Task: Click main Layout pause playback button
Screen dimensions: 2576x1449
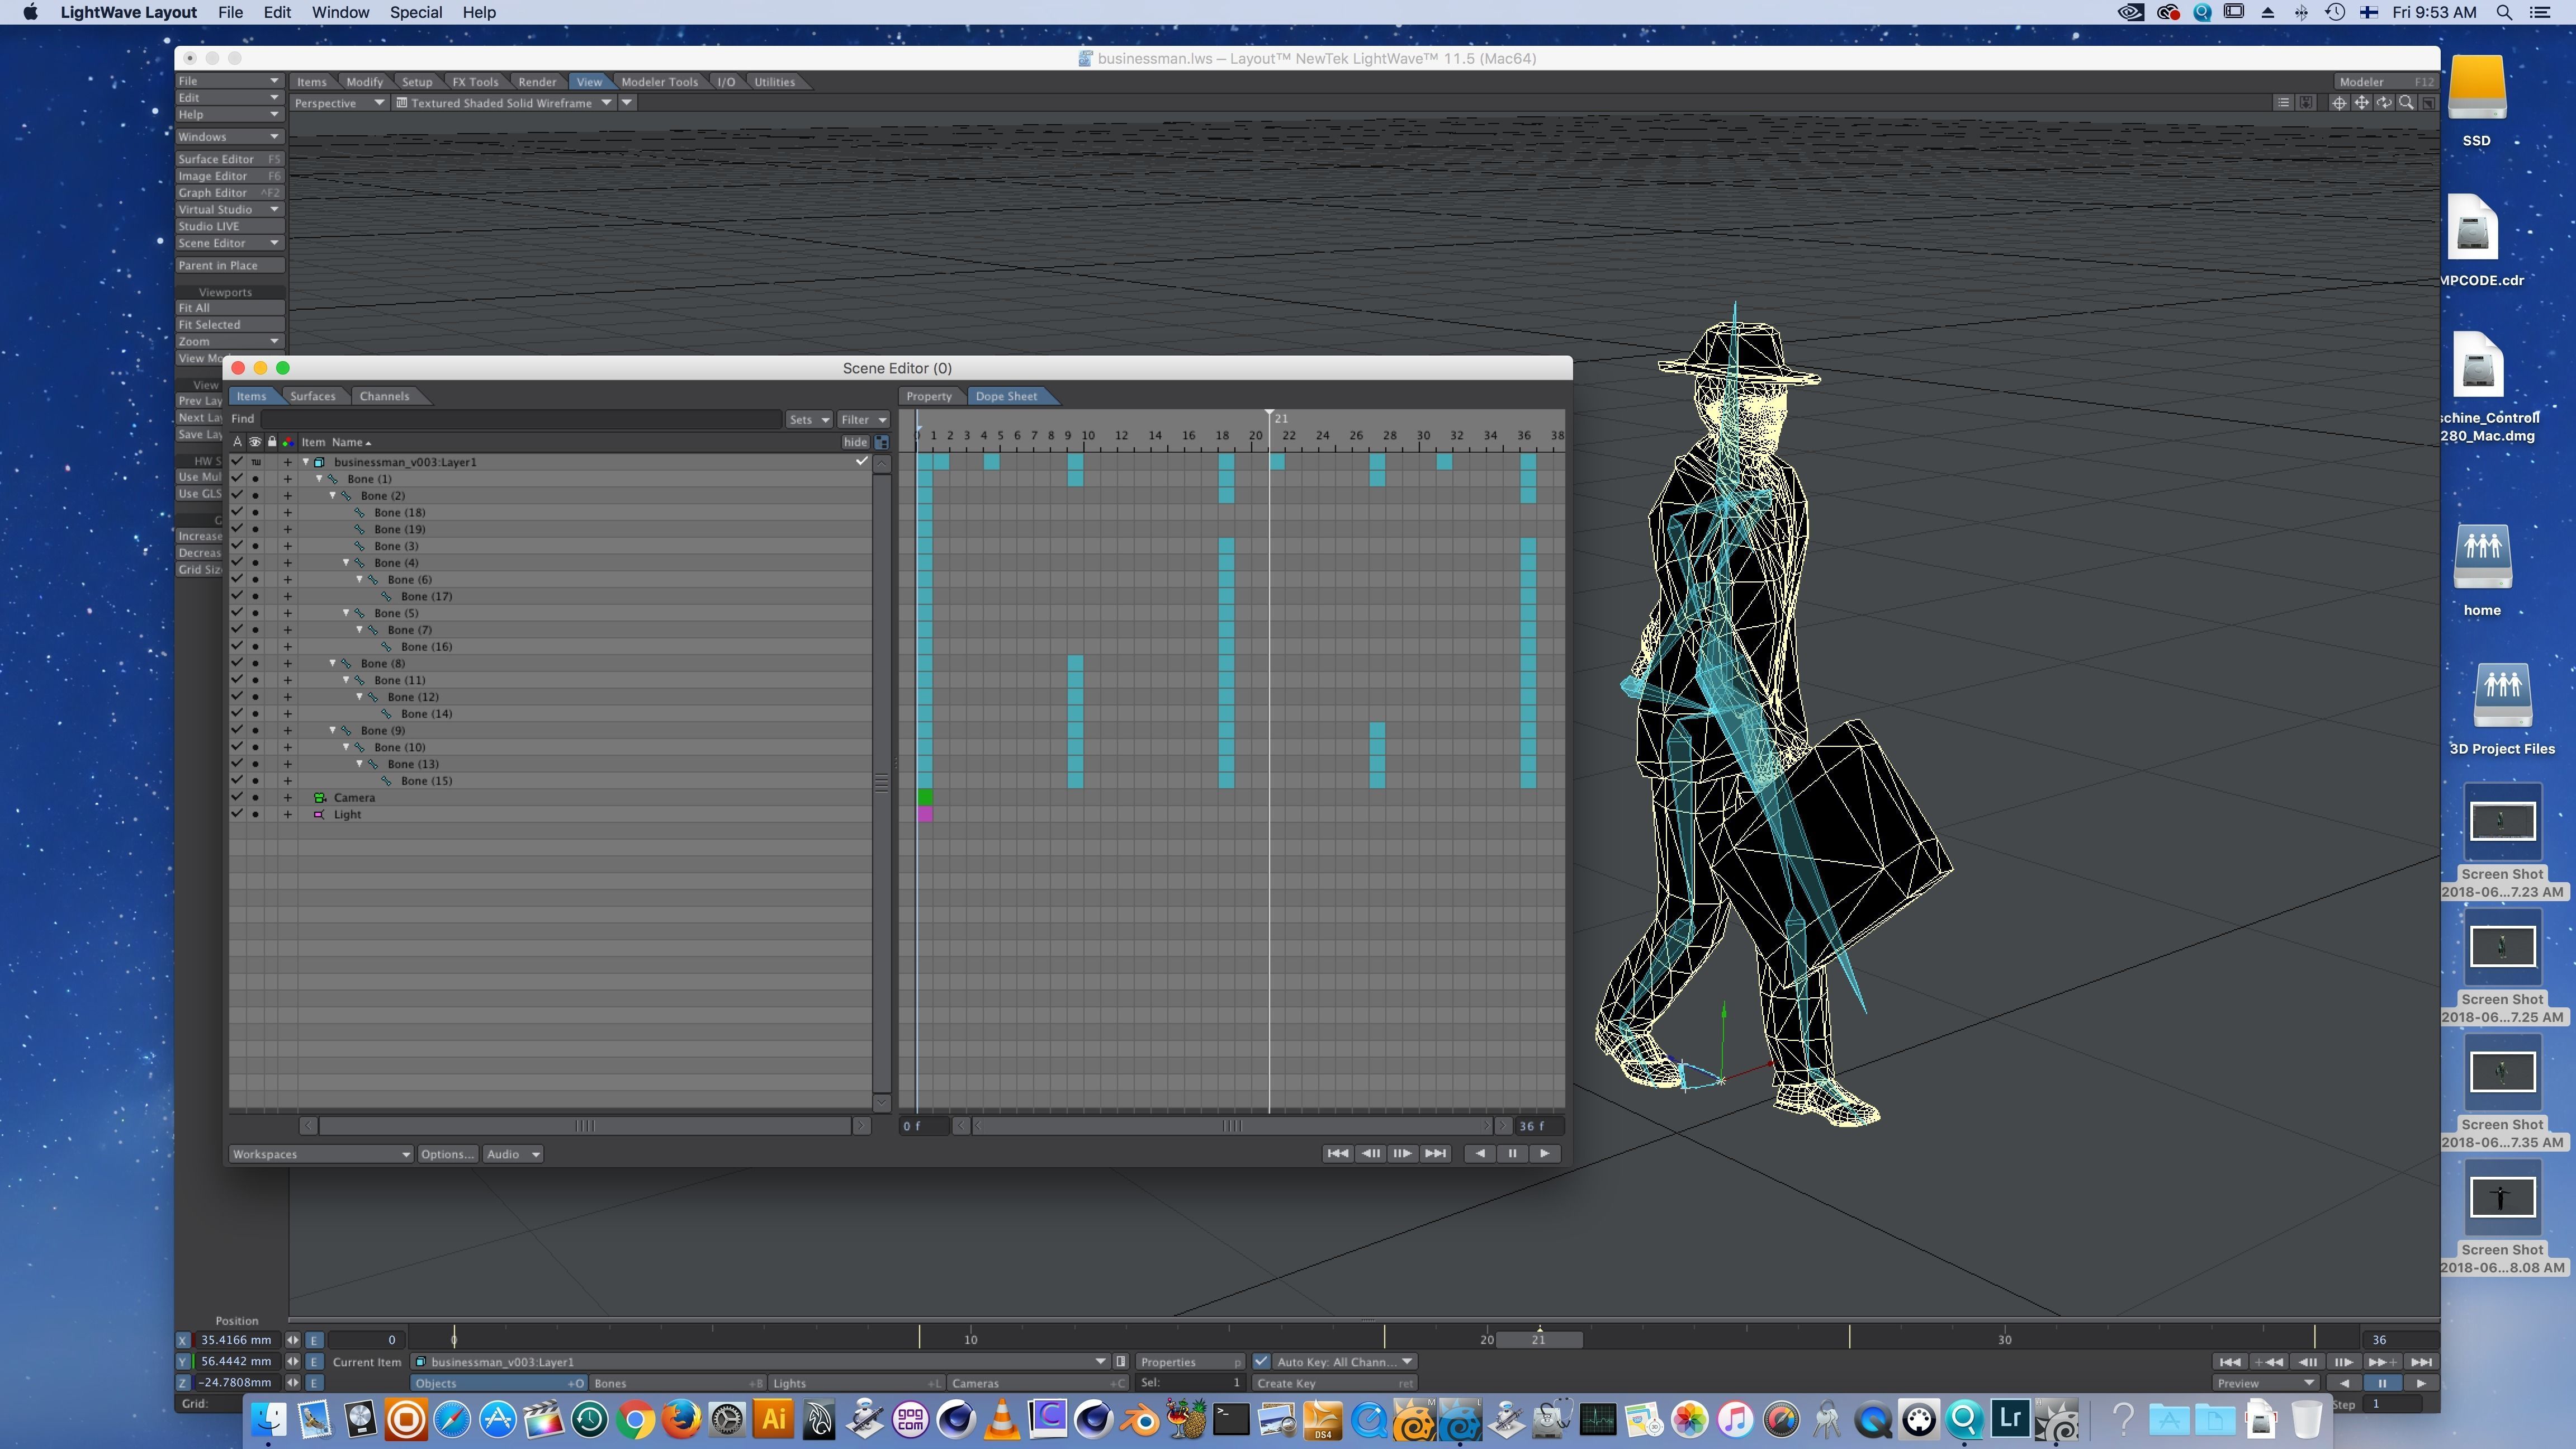Action: click(x=2381, y=1384)
